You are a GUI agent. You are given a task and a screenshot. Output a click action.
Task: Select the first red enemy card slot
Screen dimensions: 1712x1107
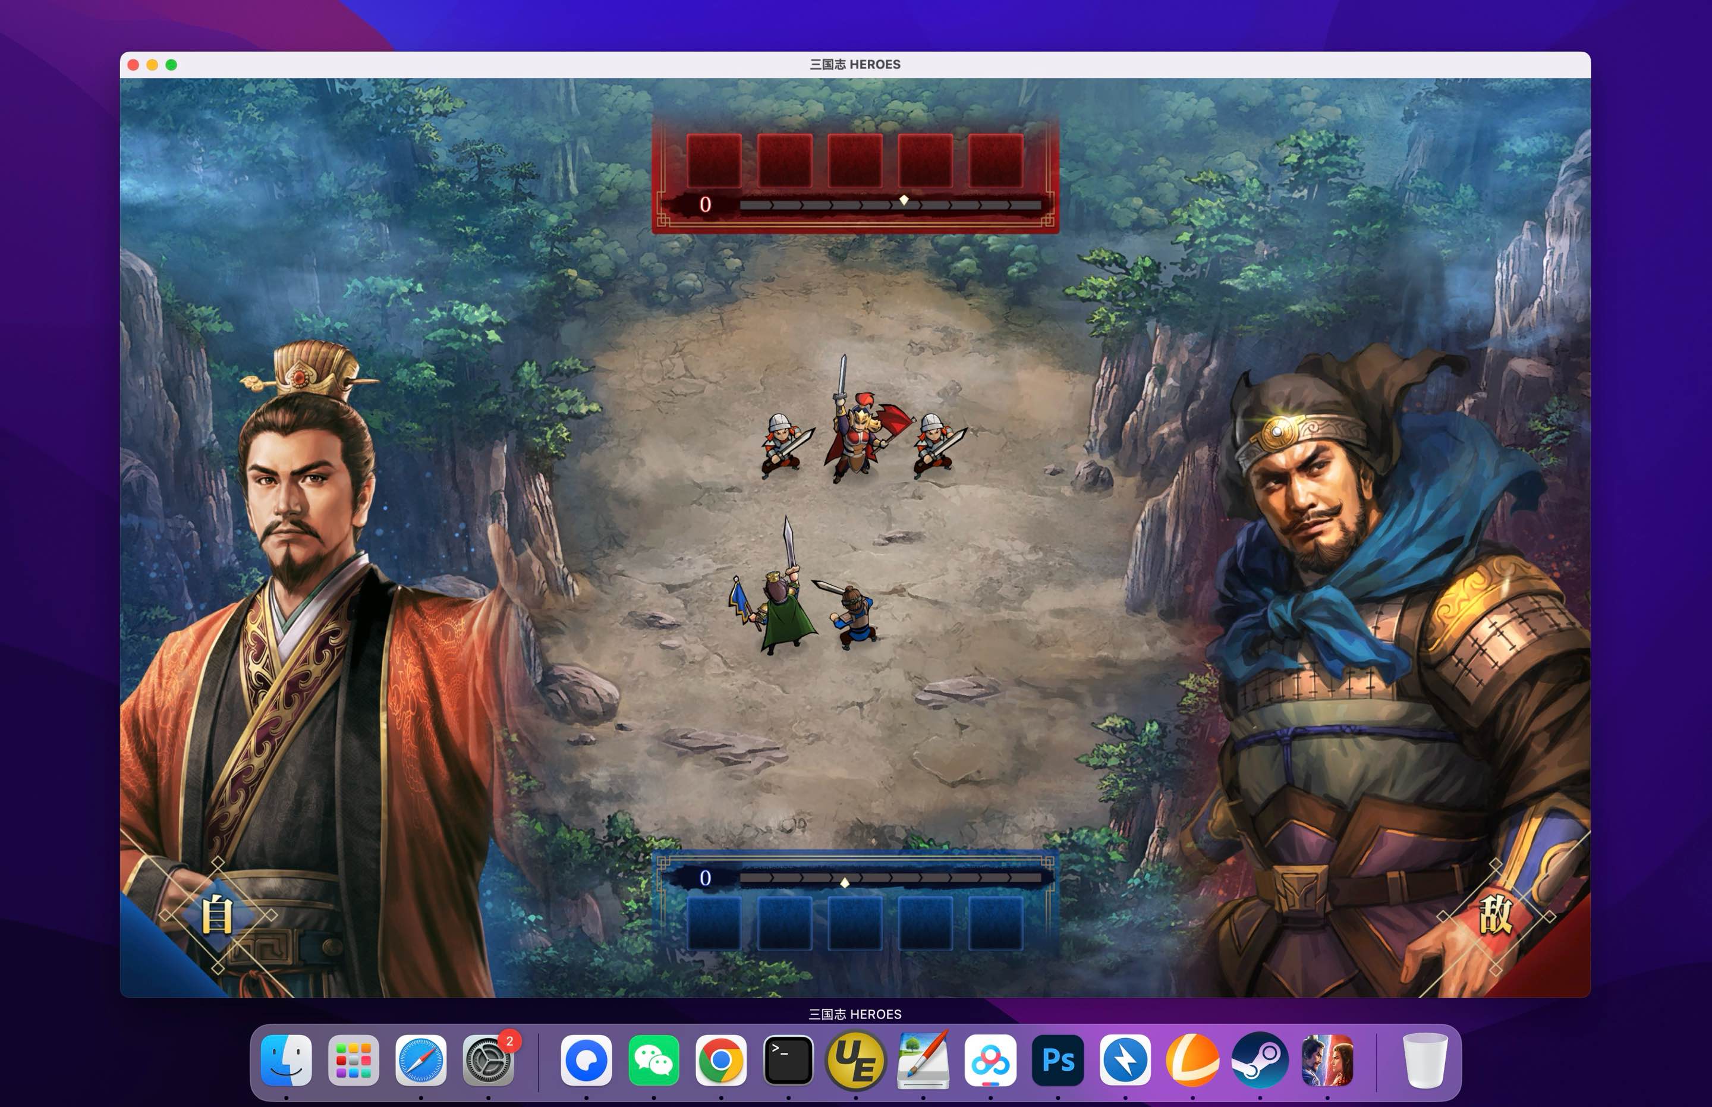tap(714, 161)
